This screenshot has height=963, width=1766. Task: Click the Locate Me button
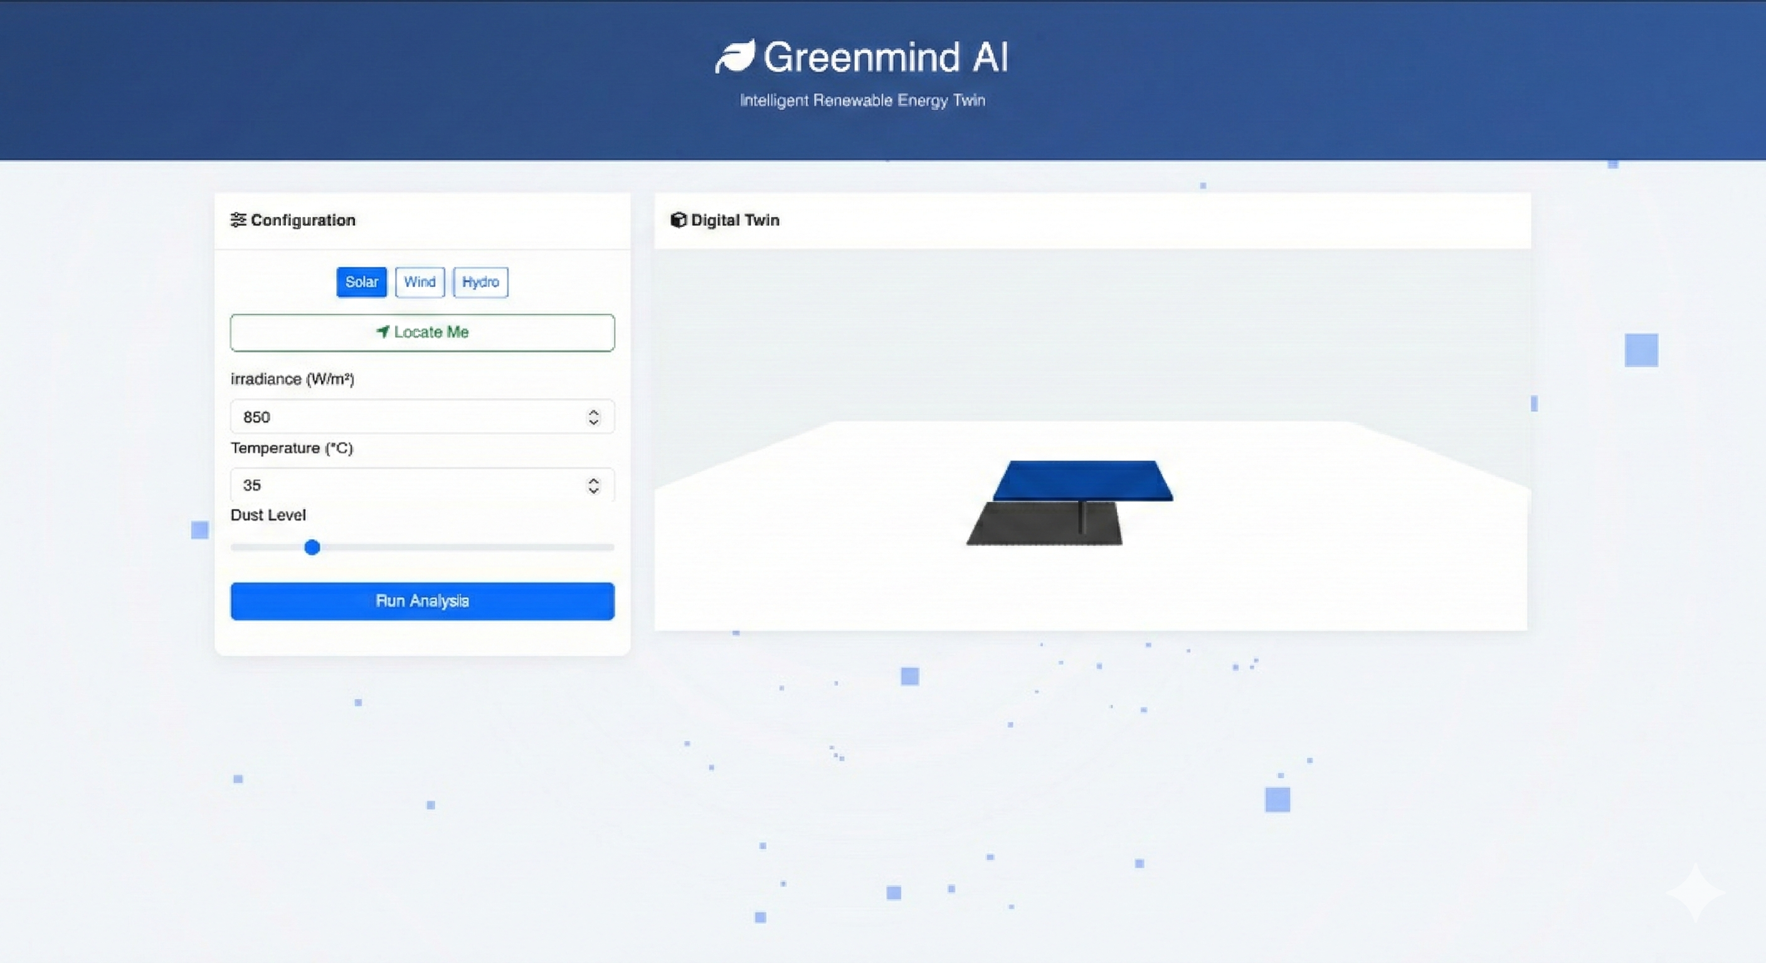(x=422, y=332)
